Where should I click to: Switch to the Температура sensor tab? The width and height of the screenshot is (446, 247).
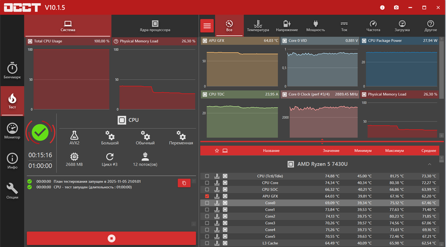(258, 26)
